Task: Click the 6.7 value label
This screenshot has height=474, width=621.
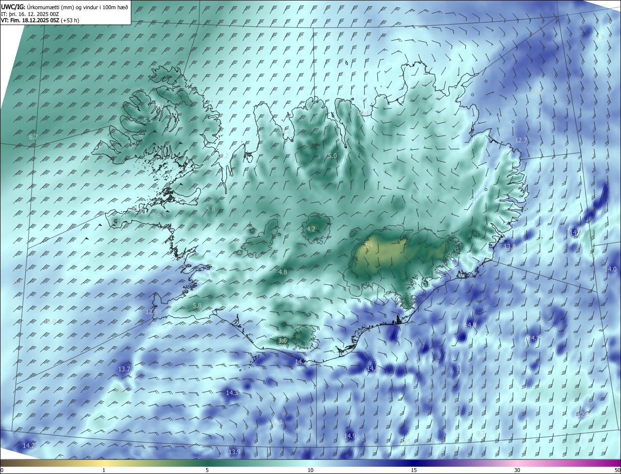Action: click(x=33, y=137)
